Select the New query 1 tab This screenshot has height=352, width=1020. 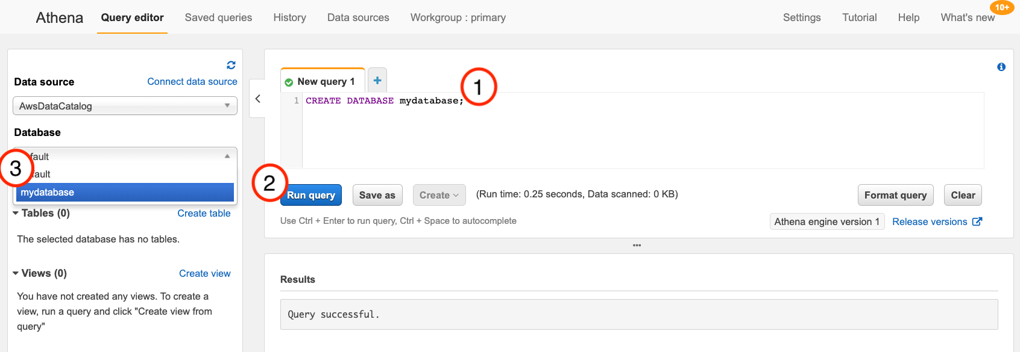[323, 81]
